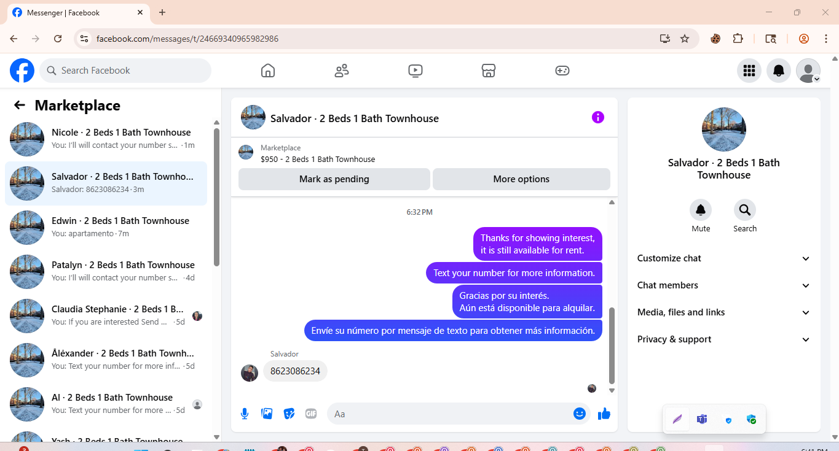The image size is (839, 451).
Task: Open the Gaming controller icon in top navigation
Action: click(x=562, y=71)
